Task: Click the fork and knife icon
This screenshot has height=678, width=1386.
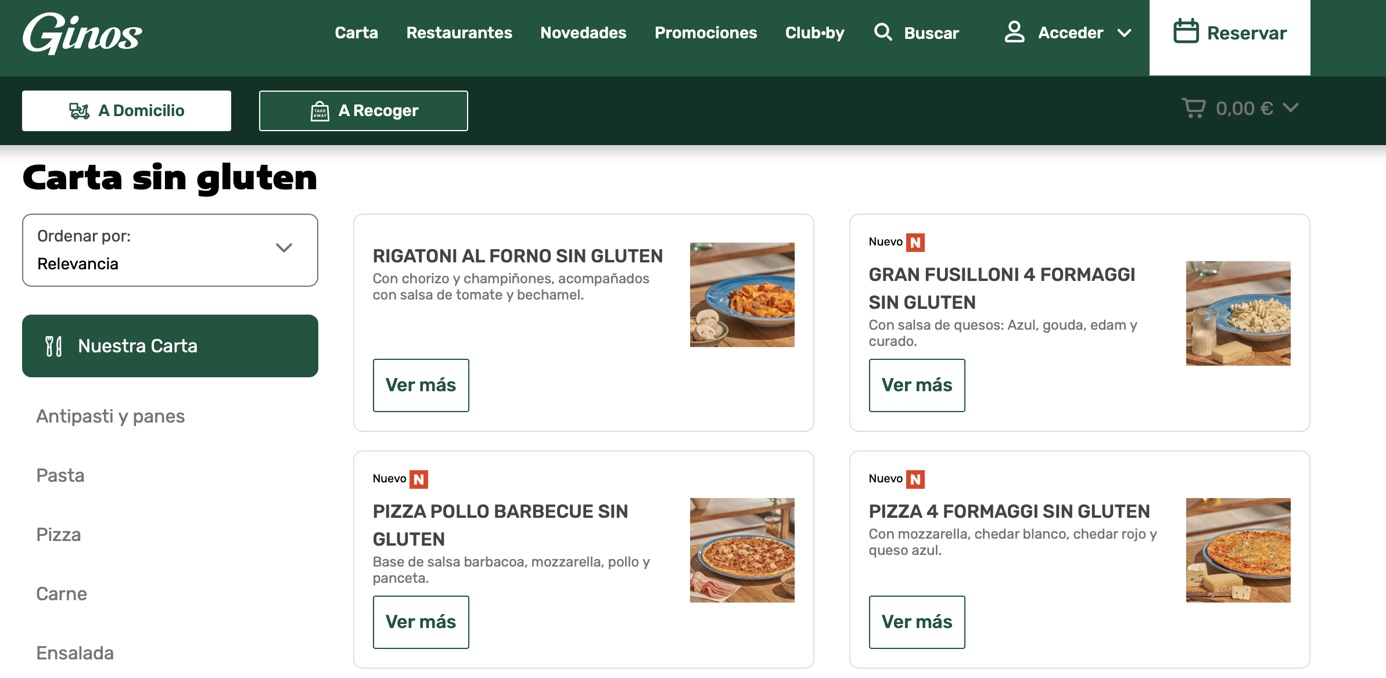Action: [53, 346]
